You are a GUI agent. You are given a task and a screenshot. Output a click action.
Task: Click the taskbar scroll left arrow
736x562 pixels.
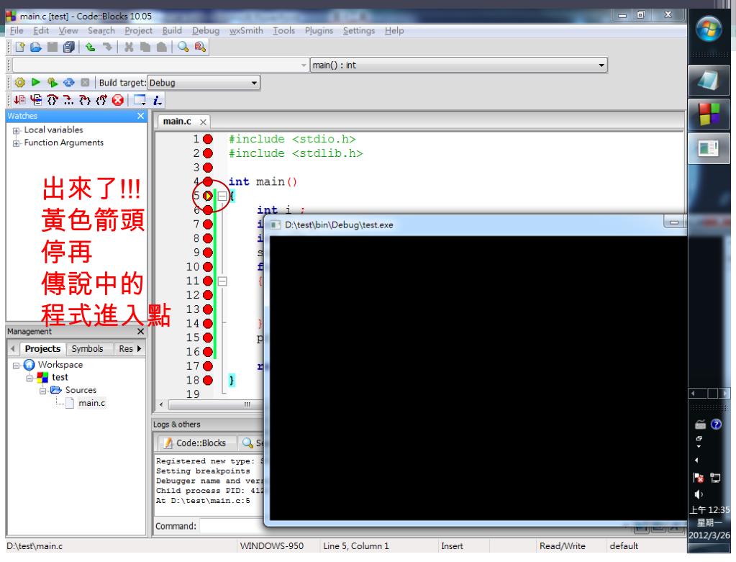(694, 394)
